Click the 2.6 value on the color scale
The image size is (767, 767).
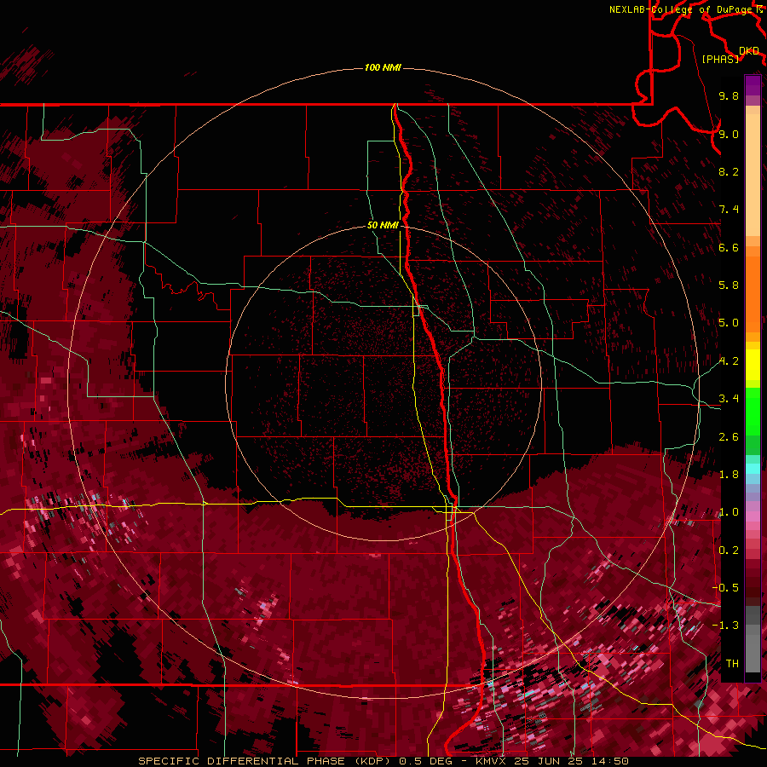tap(729, 437)
